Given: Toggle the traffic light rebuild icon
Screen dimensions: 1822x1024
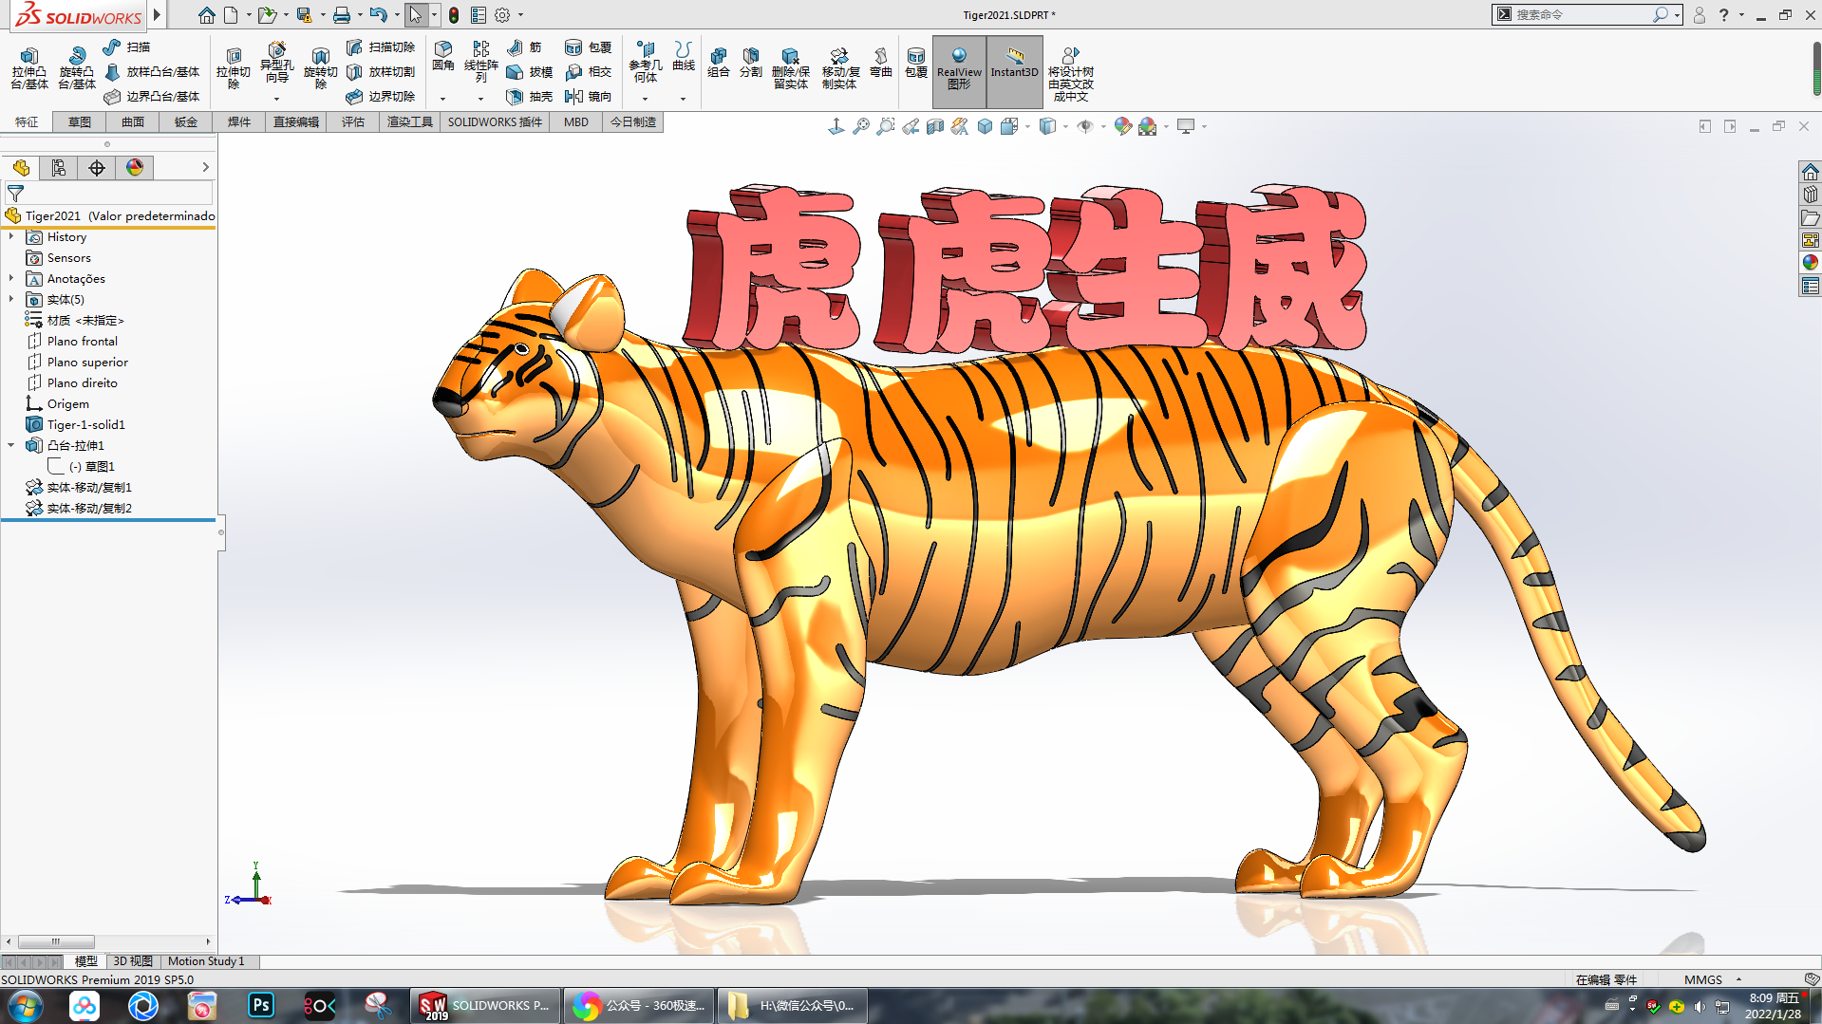Looking at the screenshot, I should [x=454, y=15].
